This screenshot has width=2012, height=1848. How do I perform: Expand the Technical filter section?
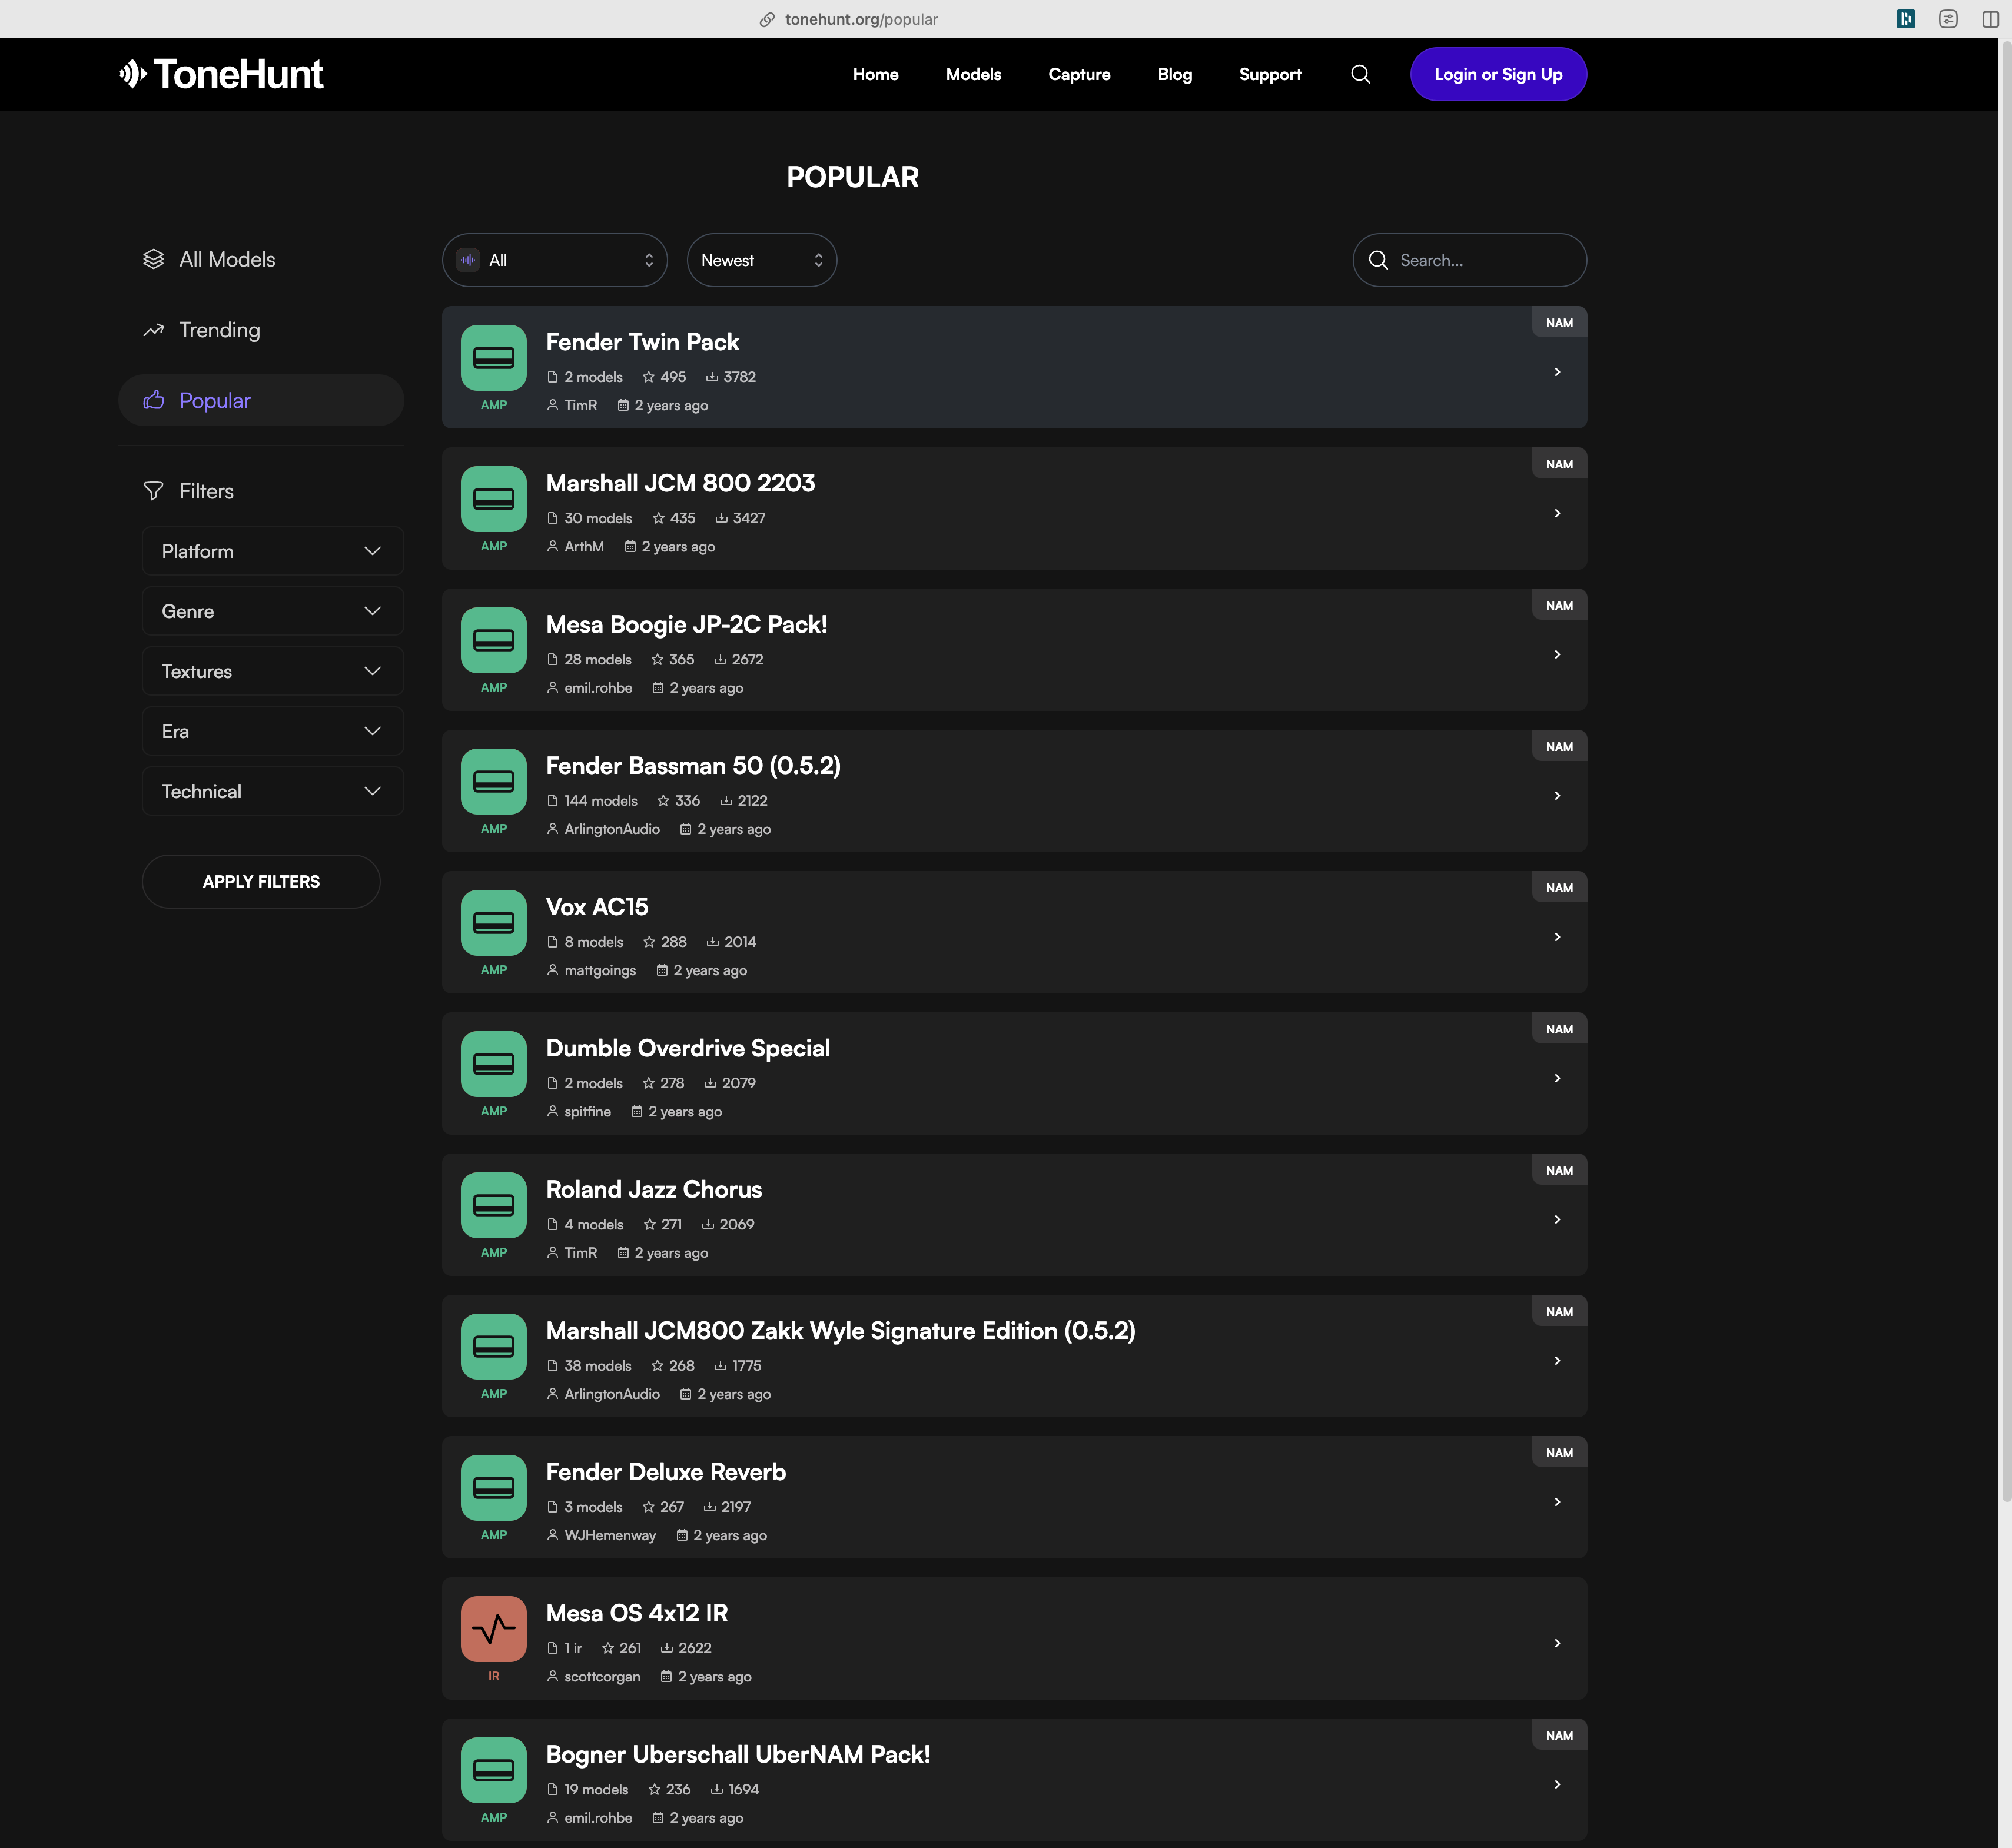click(x=272, y=791)
